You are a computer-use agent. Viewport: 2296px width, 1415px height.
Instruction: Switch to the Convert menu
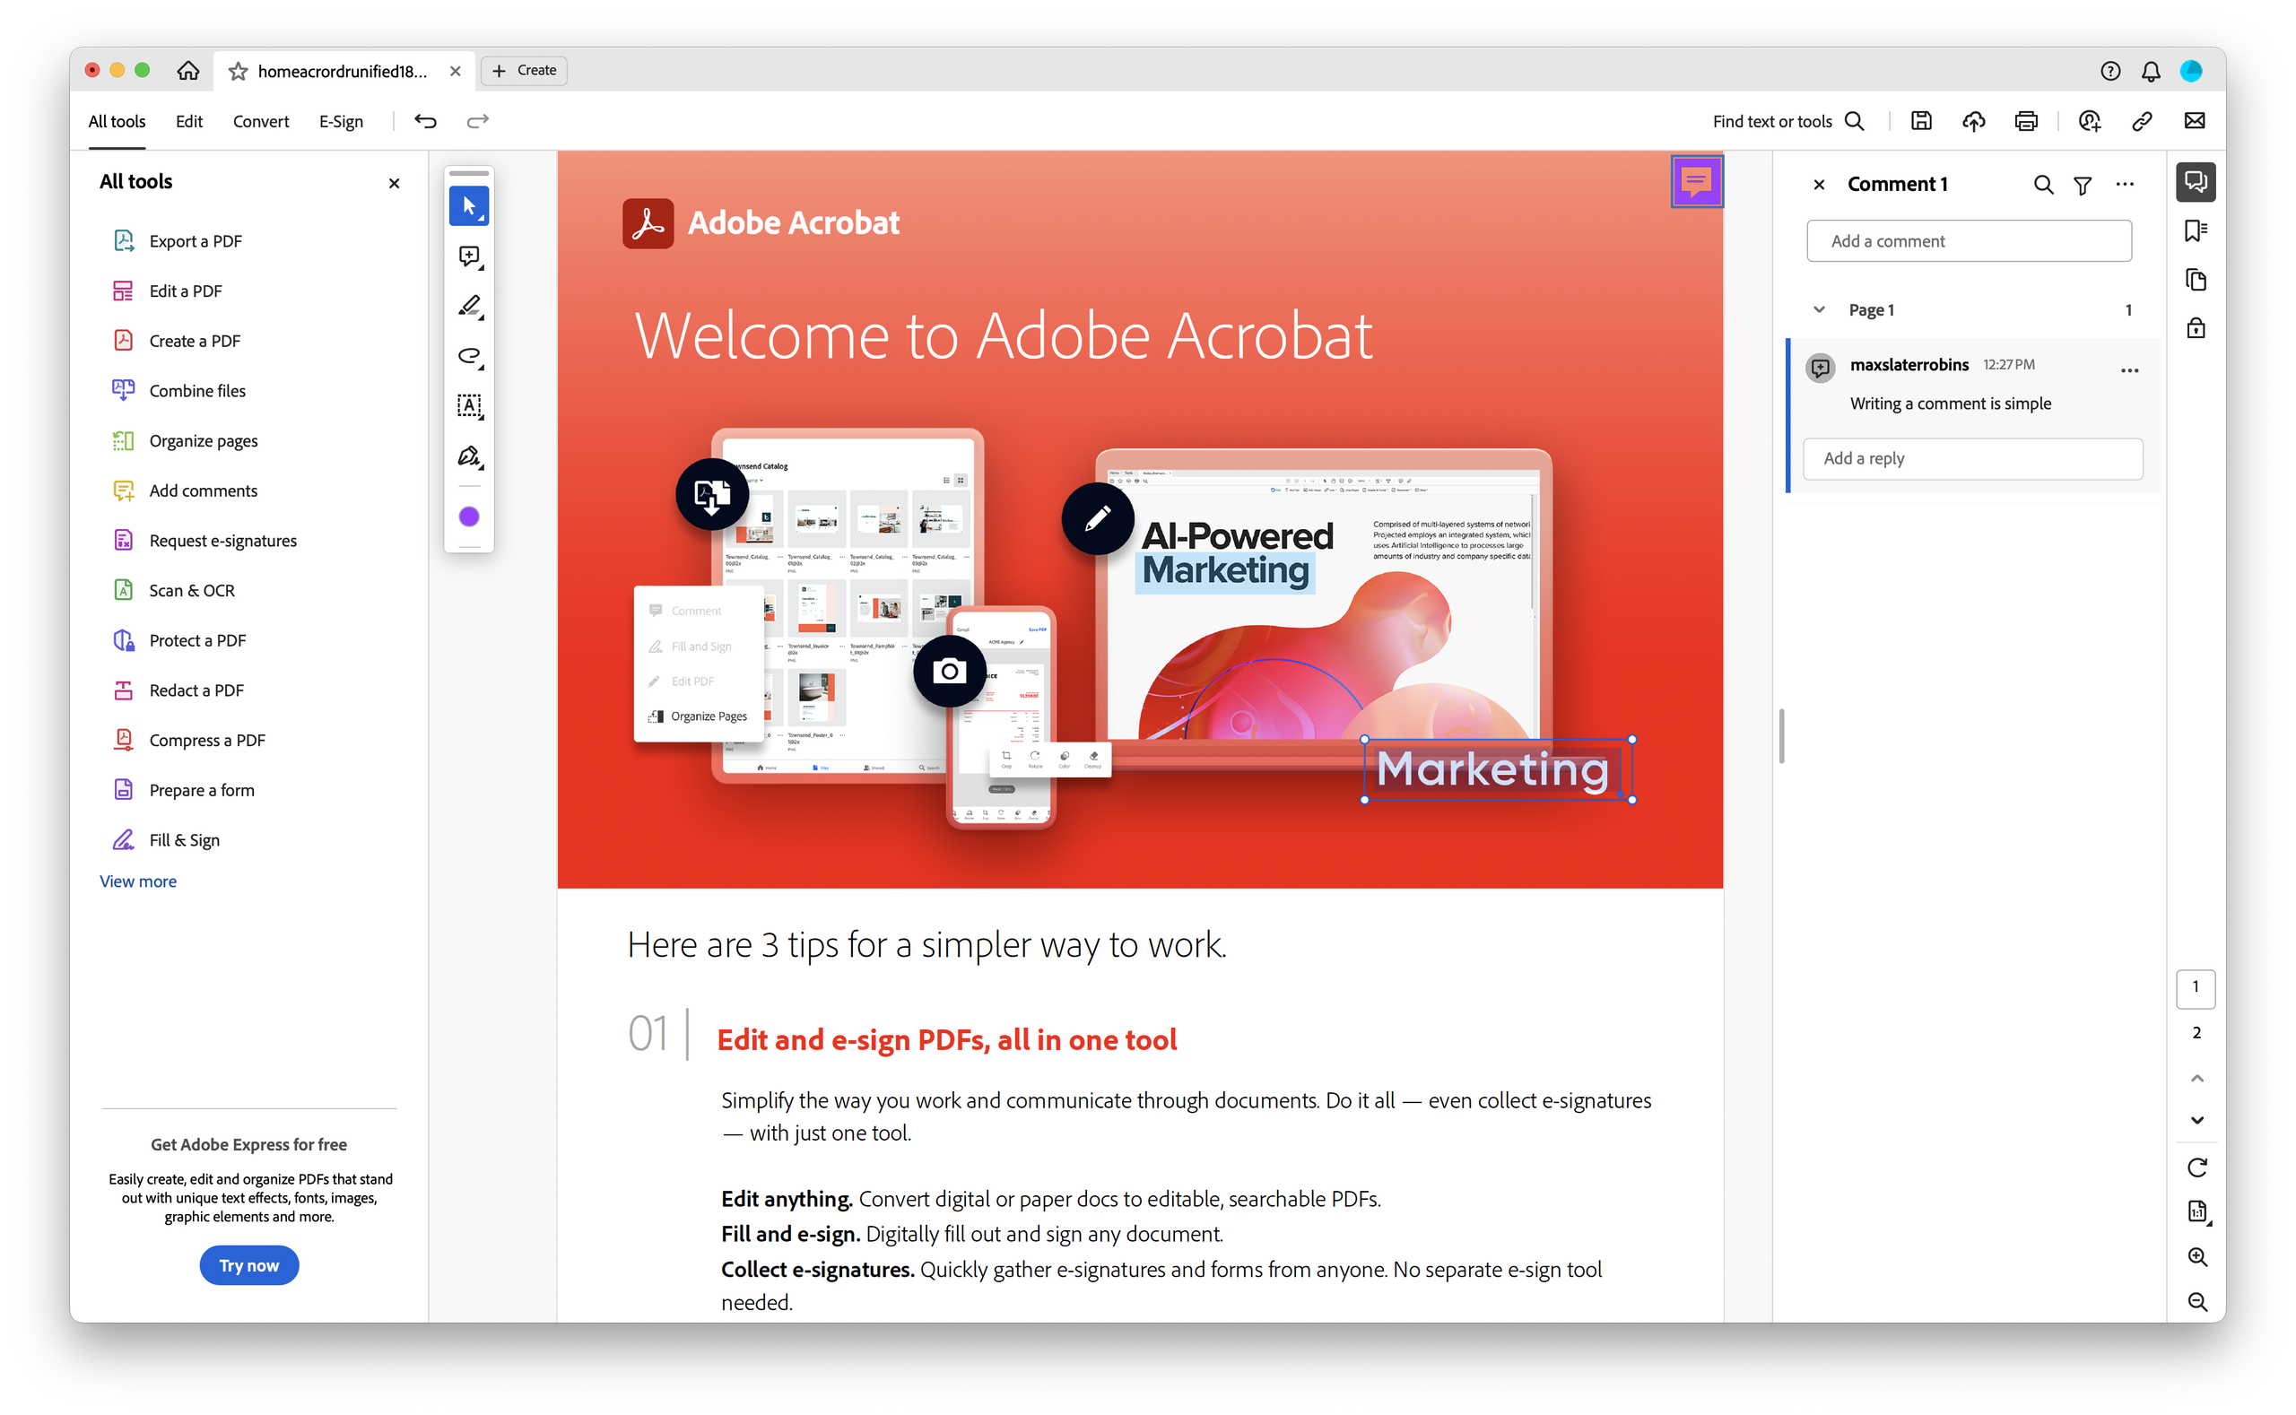point(261,121)
